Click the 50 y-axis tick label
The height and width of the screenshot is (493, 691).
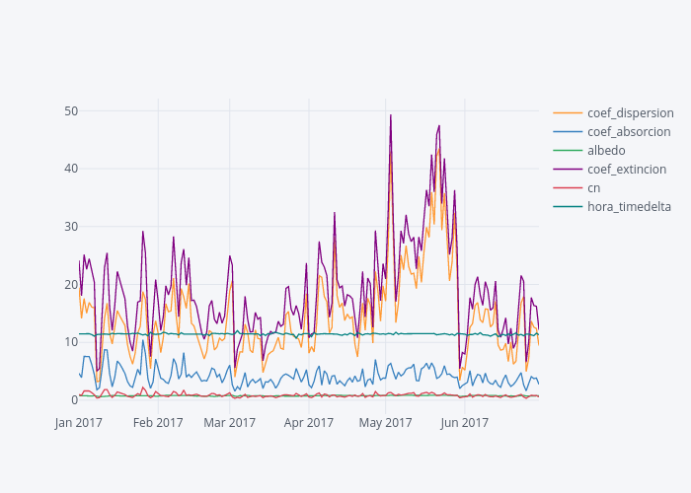(x=71, y=110)
